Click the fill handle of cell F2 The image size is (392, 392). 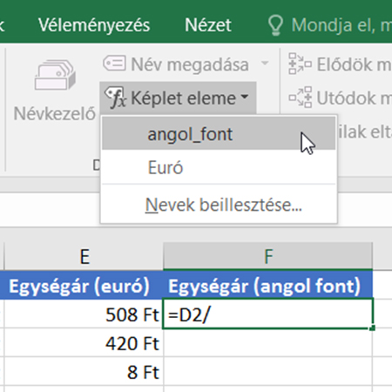(373, 328)
